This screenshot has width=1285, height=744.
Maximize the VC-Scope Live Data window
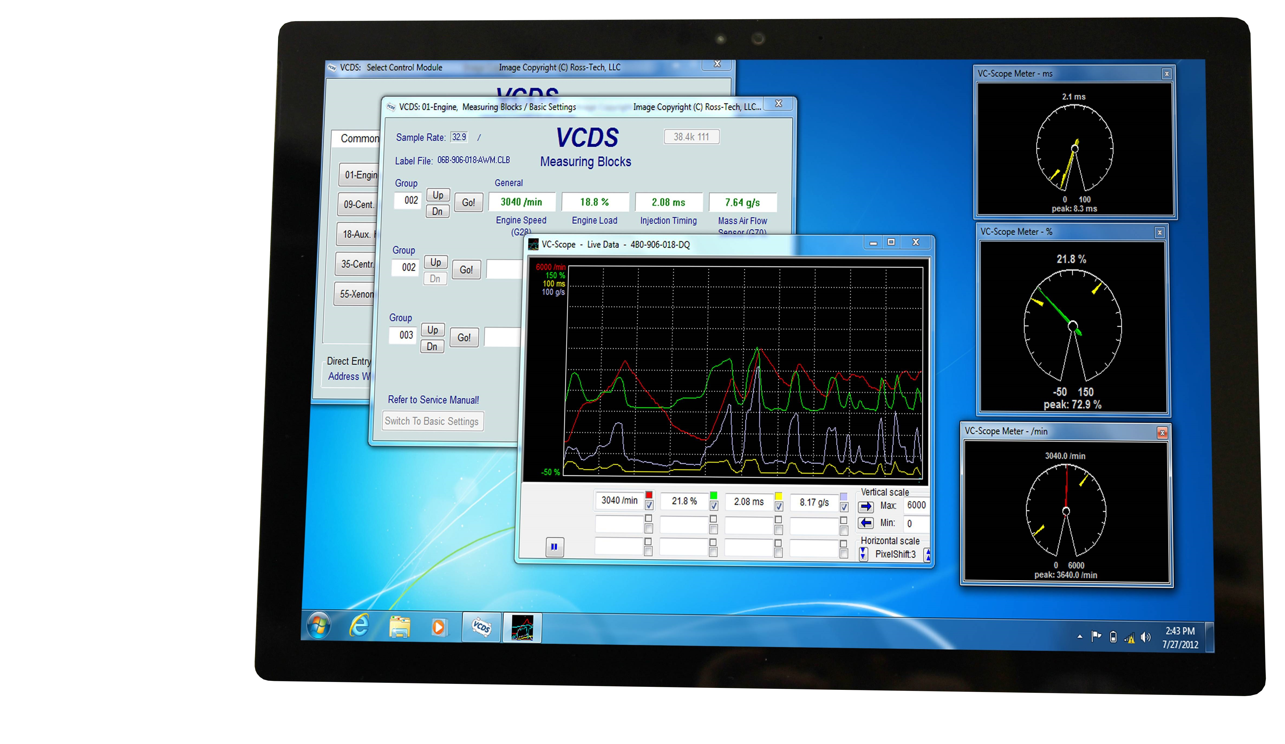point(891,242)
